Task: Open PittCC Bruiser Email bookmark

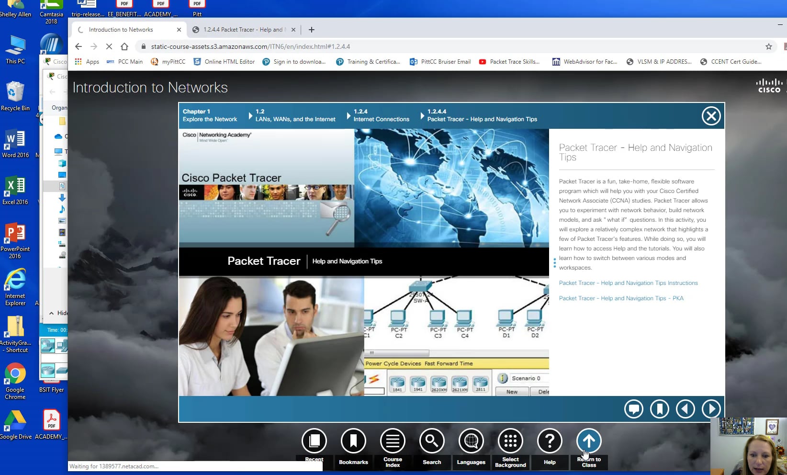Action: click(x=440, y=62)
